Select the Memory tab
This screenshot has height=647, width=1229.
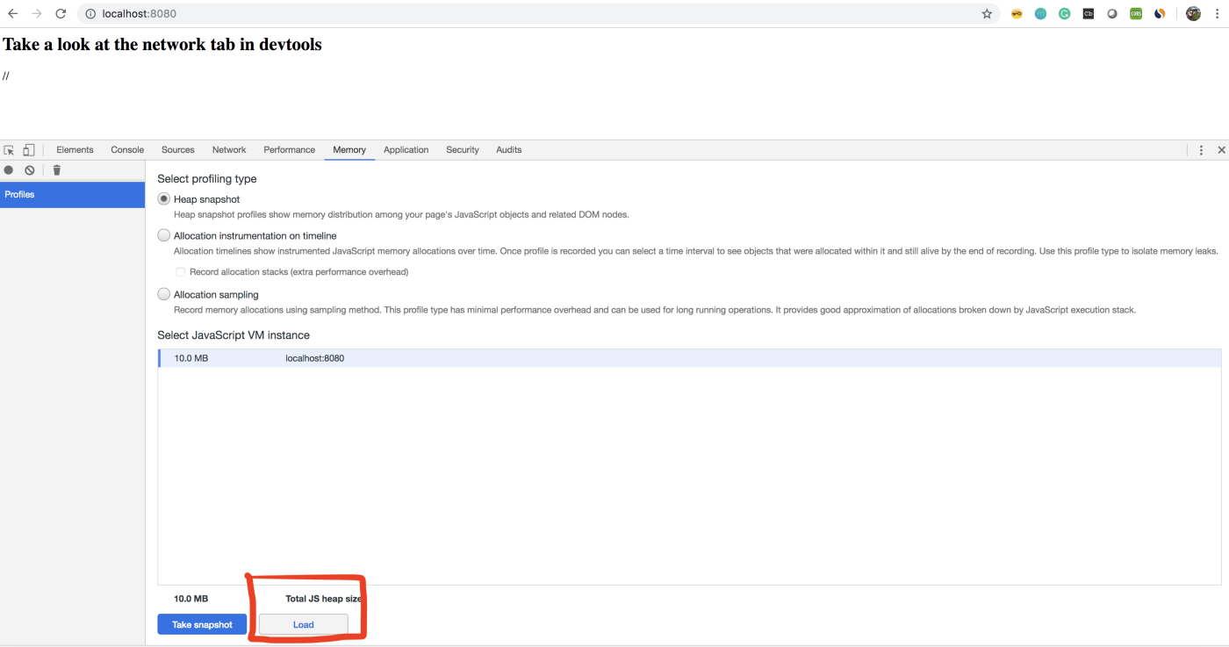point(349,150)
